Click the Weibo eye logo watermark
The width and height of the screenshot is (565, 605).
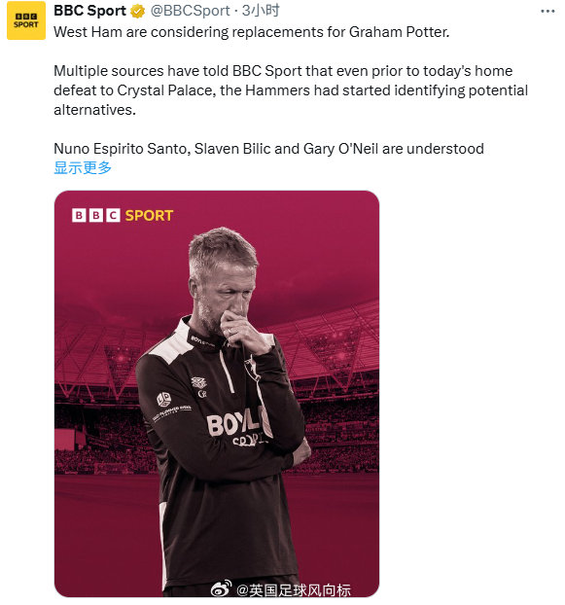pyautogui.click(x=222, y=589)
